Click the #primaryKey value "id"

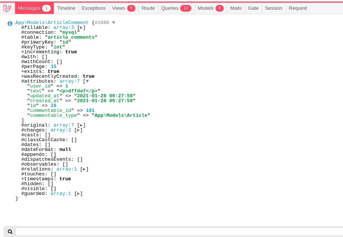(65, 42)
